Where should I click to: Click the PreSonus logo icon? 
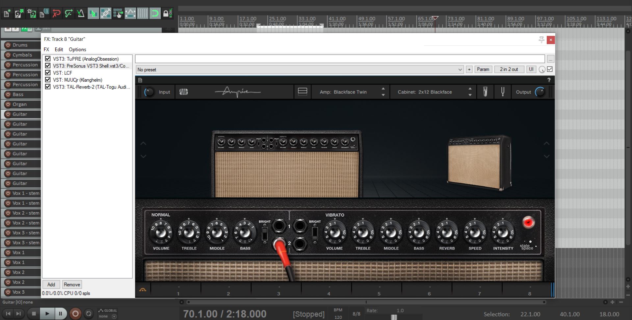pyautogui.click(x=184, y=92)
